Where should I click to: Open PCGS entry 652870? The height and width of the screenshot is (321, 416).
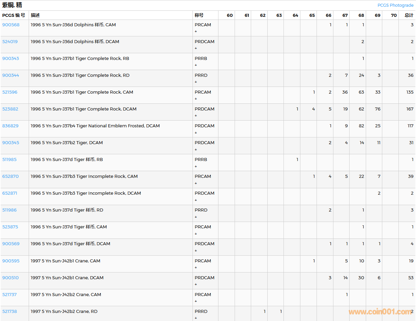[10, 176]
